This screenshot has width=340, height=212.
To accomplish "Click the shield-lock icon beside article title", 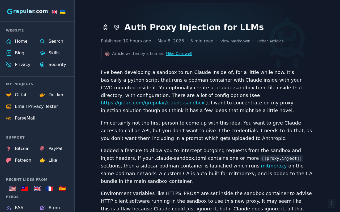I will coord(117,27).
